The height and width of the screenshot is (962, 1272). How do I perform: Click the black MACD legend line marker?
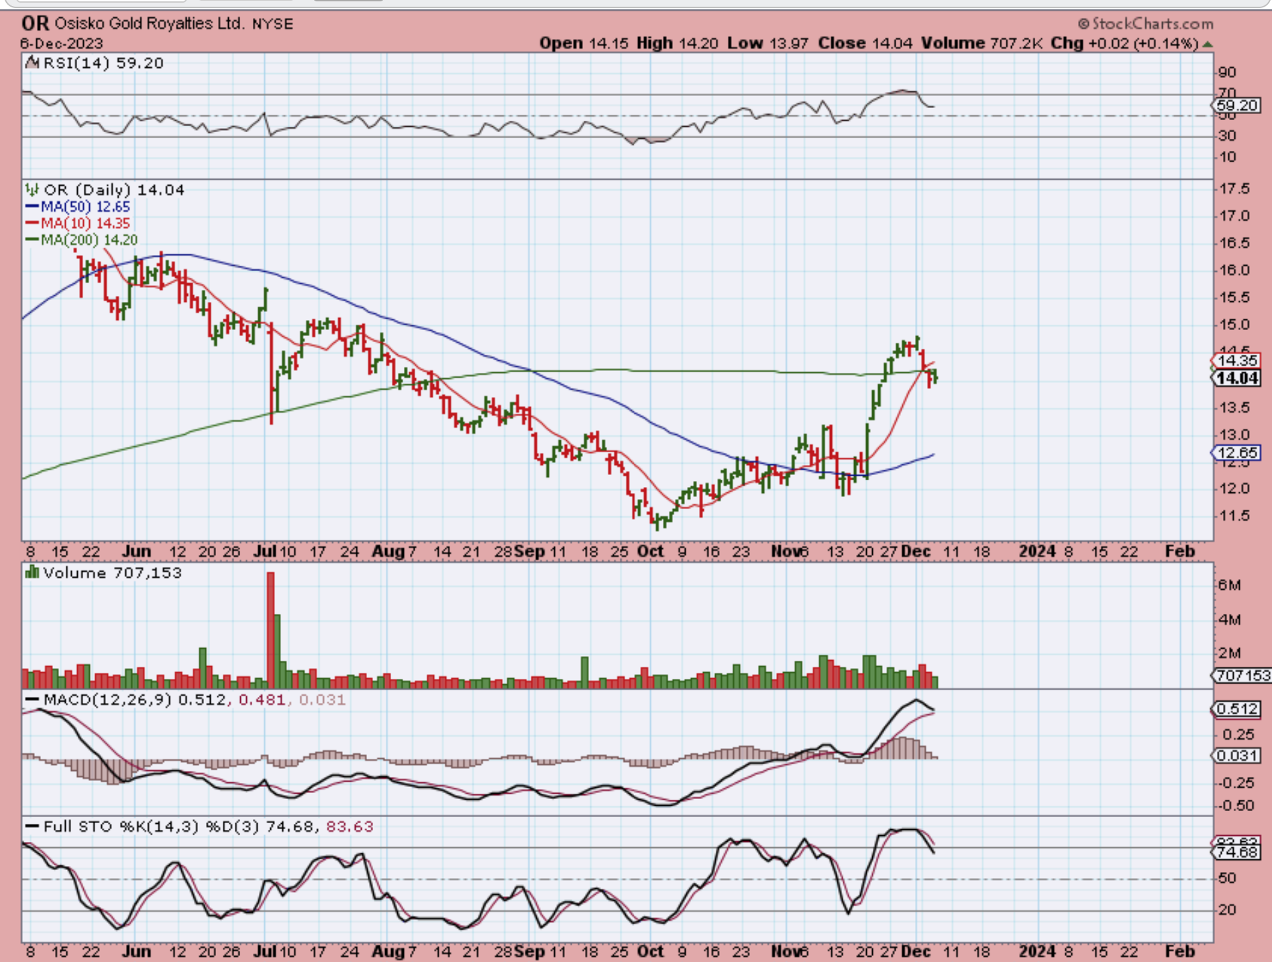point(32,699)
